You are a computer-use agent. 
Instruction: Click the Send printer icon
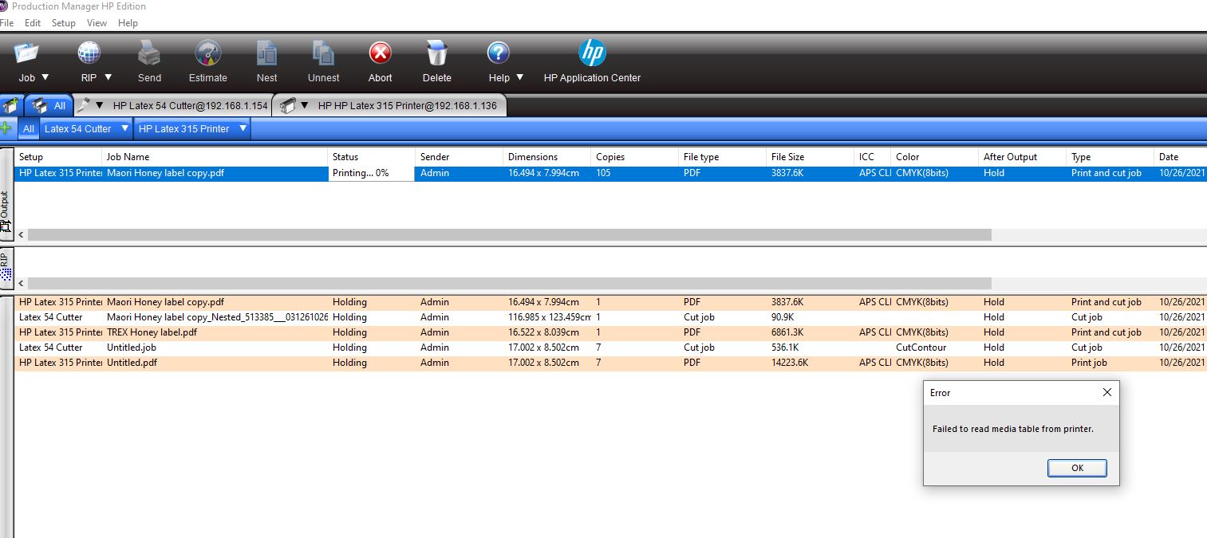149,53
